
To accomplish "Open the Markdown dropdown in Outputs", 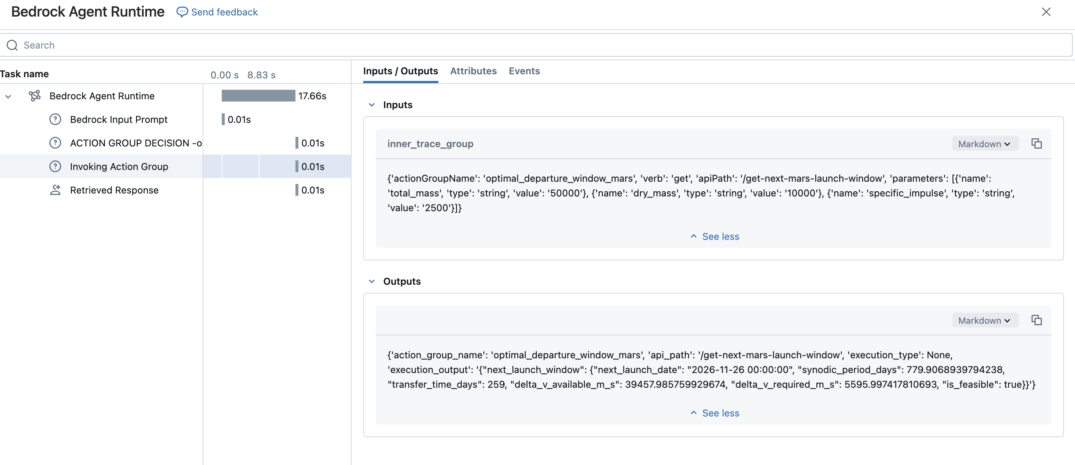I will [x=984, y=320].
